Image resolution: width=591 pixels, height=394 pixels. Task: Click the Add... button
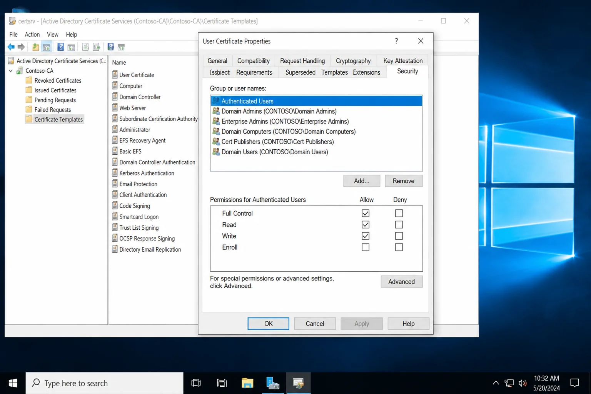[x=362, y=181]
